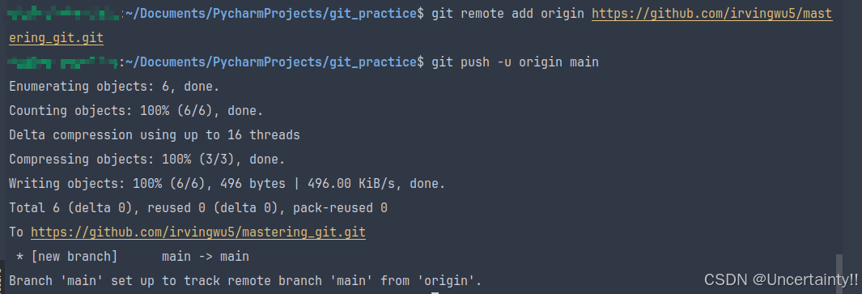The width and height of the screenshot is (862, 294).
Task: Click the "Total 6 (delta 0)" text
Action: pos(70,208)
